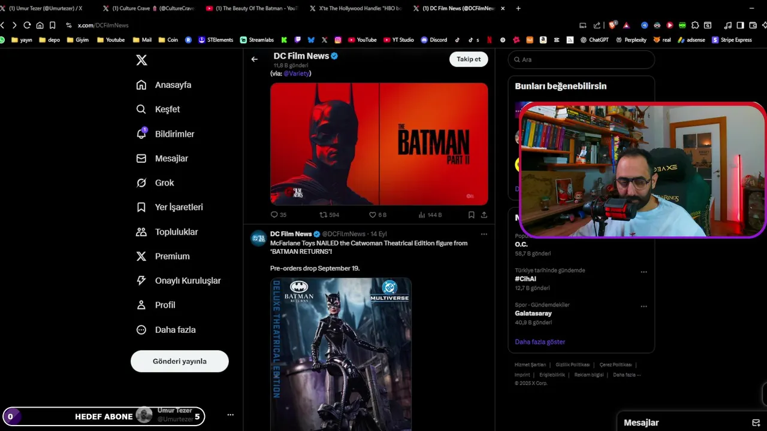The height and width of the screenshot is (431, 767).
Task: Open Mesajlar in left sidebar
Action: click(x=162, y=159)
